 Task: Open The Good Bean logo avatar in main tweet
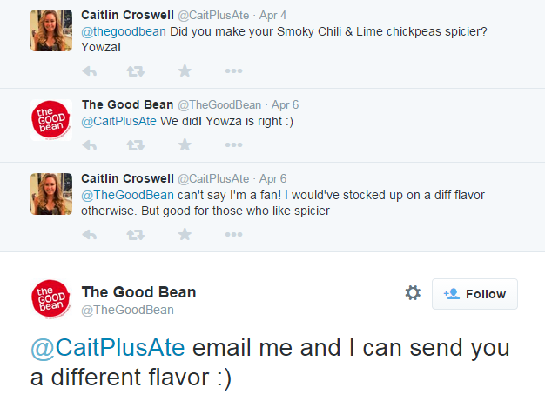(51, 299)
